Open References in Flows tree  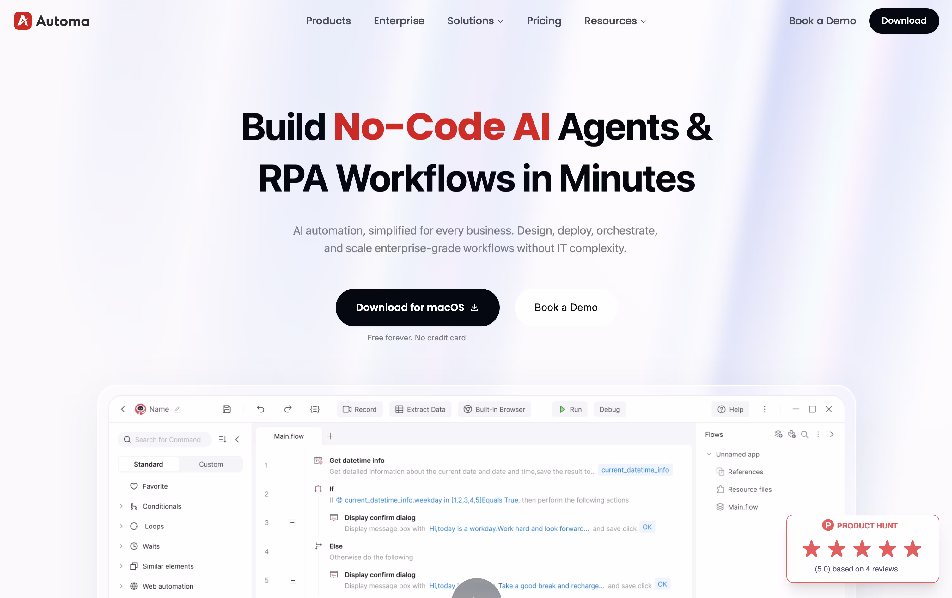739,472
